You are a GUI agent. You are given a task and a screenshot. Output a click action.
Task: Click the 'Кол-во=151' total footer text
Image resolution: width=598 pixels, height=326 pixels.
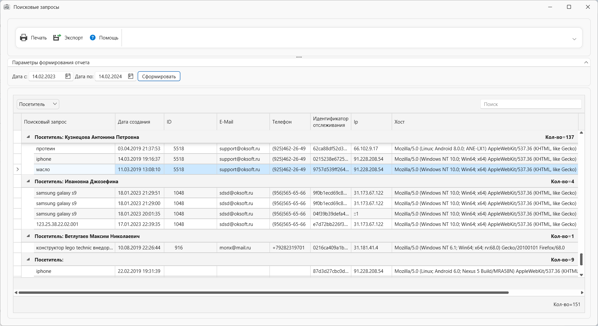[567, 304]
